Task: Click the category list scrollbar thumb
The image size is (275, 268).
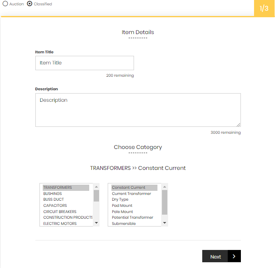Action: coord(96,196)
